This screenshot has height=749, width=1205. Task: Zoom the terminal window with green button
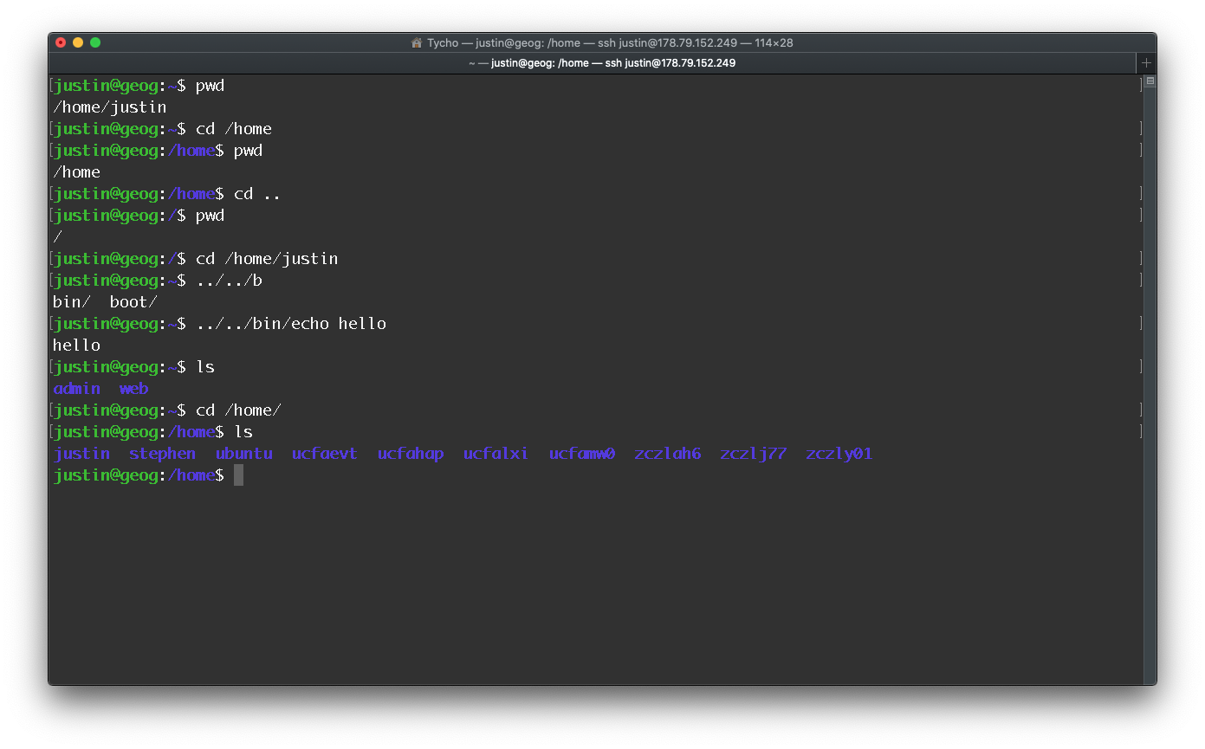[95, 42]
